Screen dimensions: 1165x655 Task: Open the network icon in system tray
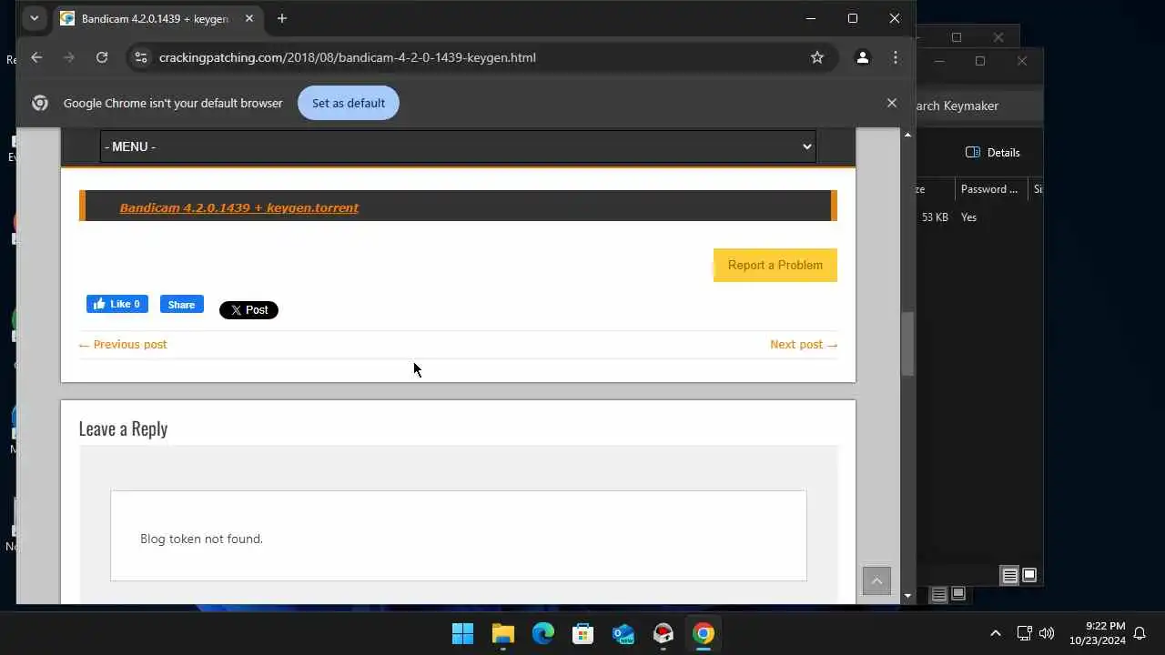tap(1024, 633)
